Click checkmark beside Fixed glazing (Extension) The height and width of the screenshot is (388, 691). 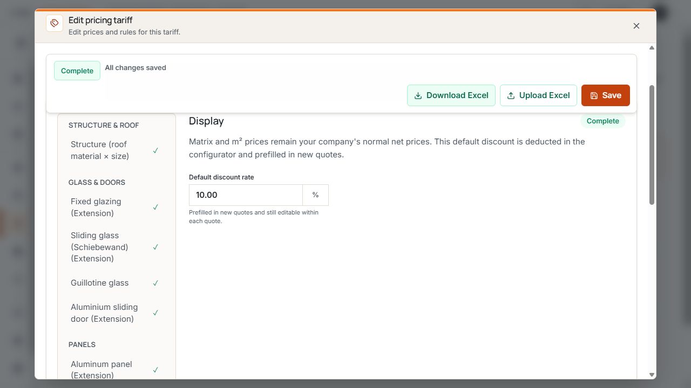155,207
